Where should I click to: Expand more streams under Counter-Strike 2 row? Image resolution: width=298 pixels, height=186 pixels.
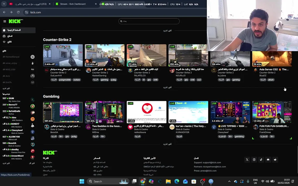(x=167, y=87)
